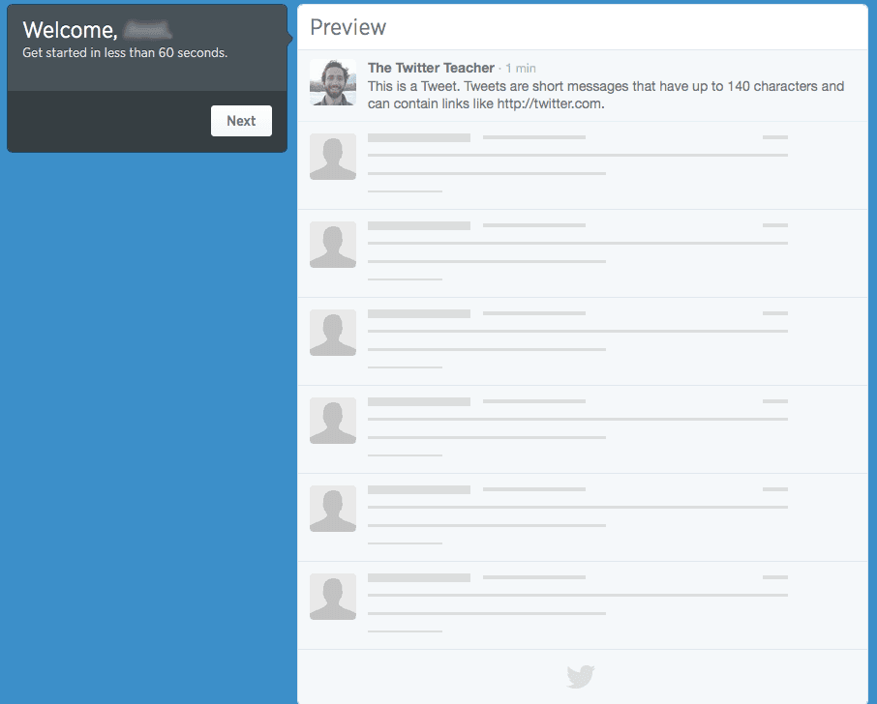
Task: Select the Preview heading text
Action: pyautogui.click(x=348, y=27)
